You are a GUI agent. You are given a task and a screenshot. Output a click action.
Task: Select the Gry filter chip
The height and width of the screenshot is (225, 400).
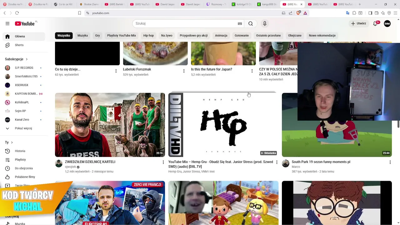point(97,35)
